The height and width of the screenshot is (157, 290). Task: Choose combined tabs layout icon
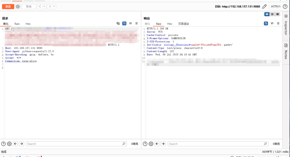click(277, 14)
